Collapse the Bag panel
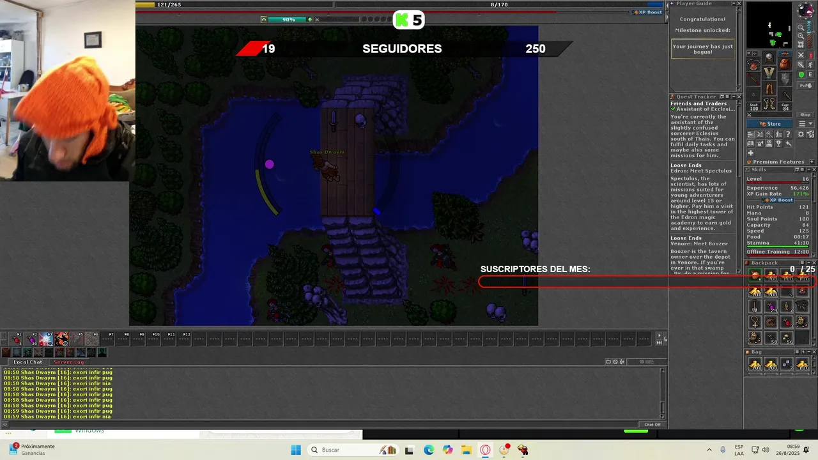This screenshot has height=460, width=818. coord(808,352)
